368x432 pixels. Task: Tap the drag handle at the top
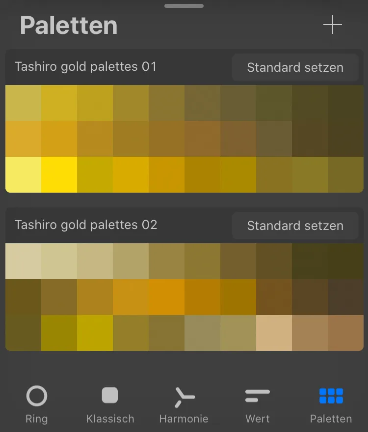(184, 6)
